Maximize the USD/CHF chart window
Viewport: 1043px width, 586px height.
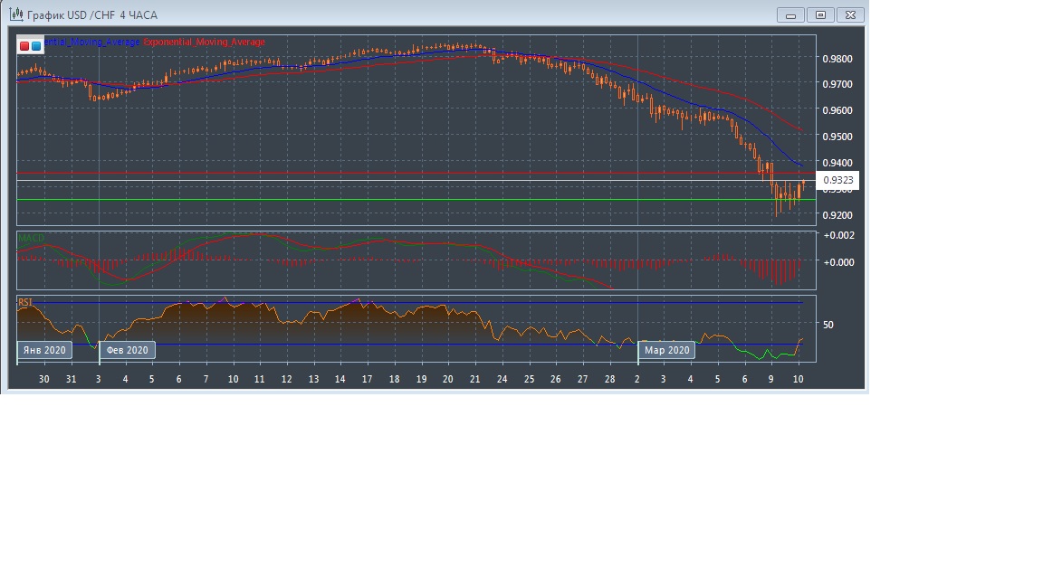click(821, 14)
